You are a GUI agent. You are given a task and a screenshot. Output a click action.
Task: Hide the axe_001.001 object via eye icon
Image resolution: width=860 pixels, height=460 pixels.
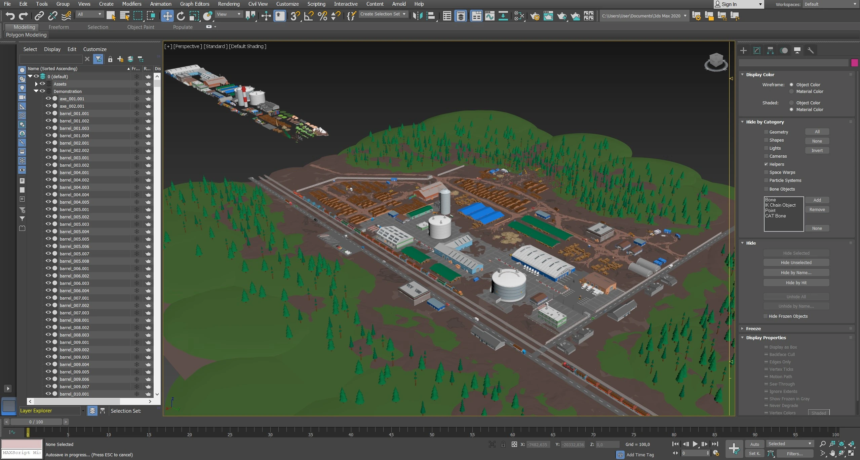tap(48, 99)
